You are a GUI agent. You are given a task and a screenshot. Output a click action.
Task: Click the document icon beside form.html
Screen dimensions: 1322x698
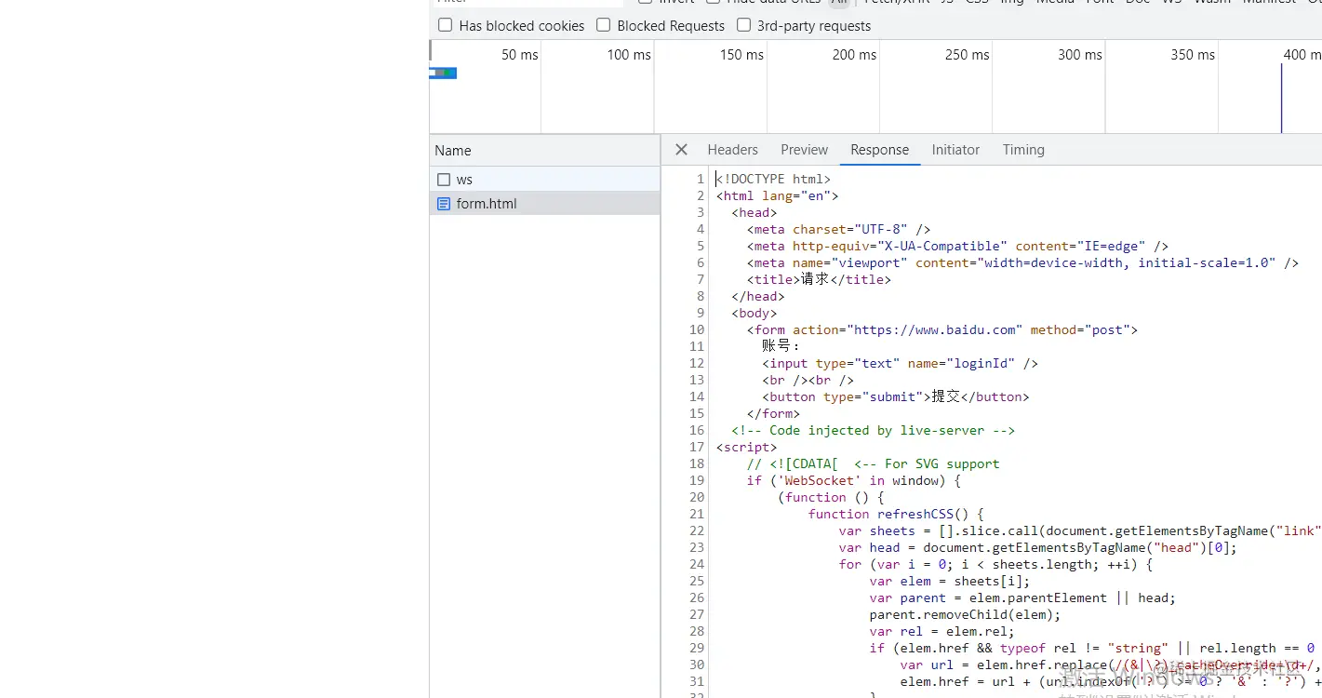click(x=444, y=204)
